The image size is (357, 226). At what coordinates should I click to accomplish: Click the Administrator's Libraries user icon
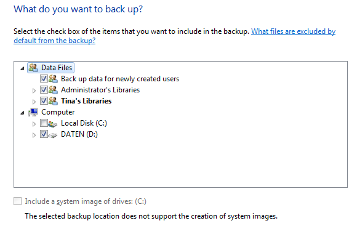[x=53, y=90]
